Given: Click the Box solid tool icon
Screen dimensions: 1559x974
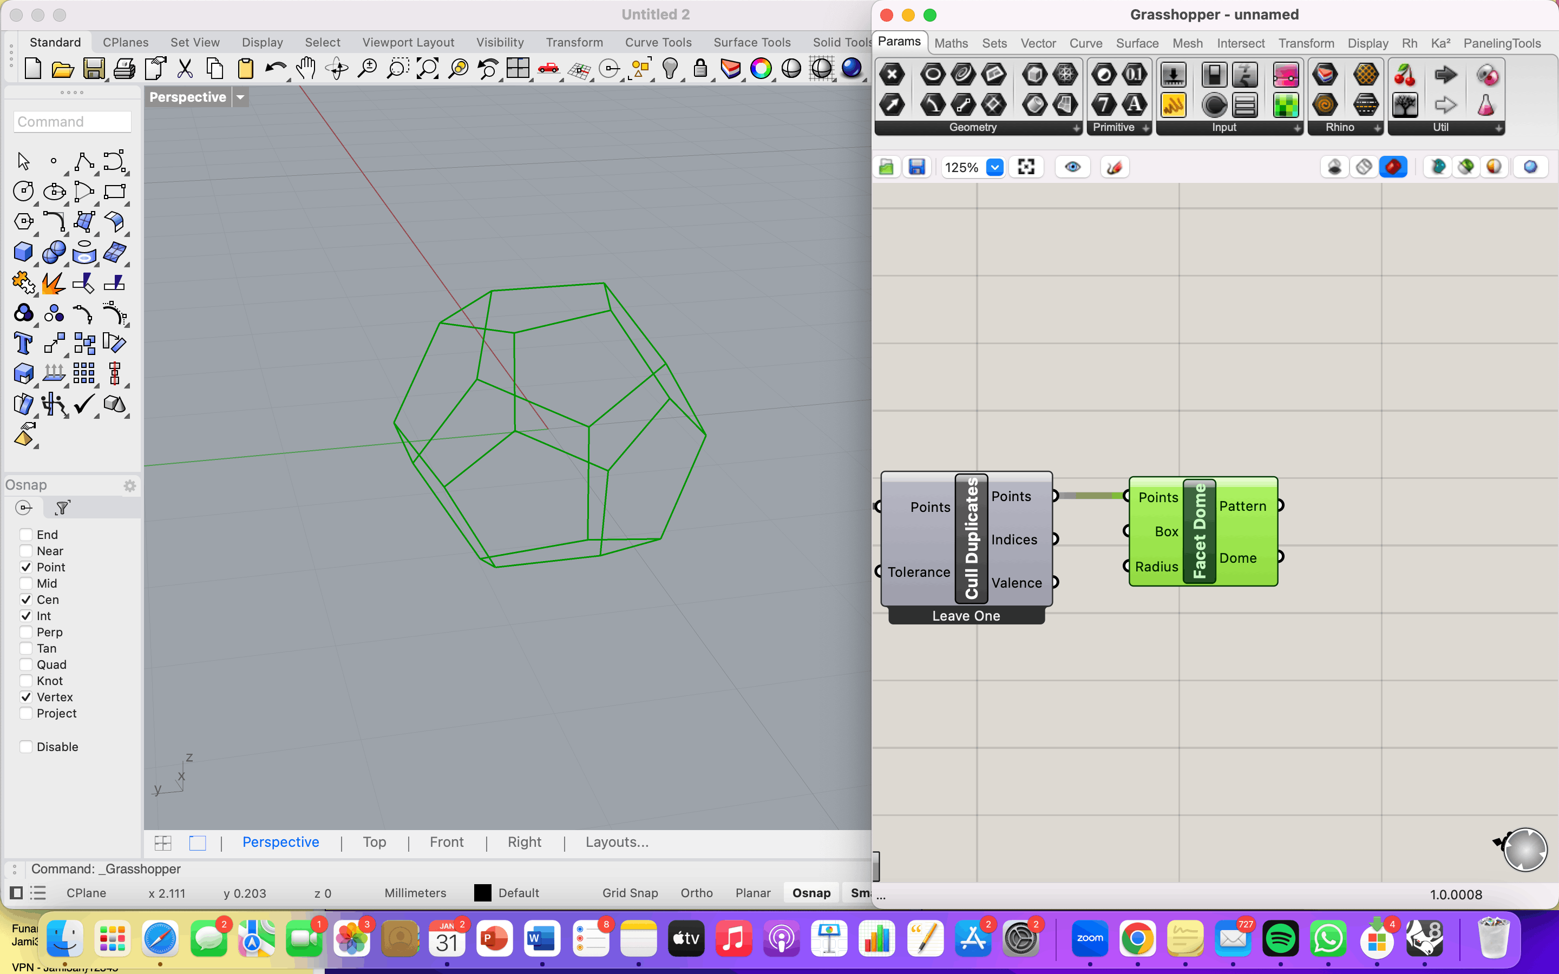Looking at the screenshot, I should (x=23, y=252).
